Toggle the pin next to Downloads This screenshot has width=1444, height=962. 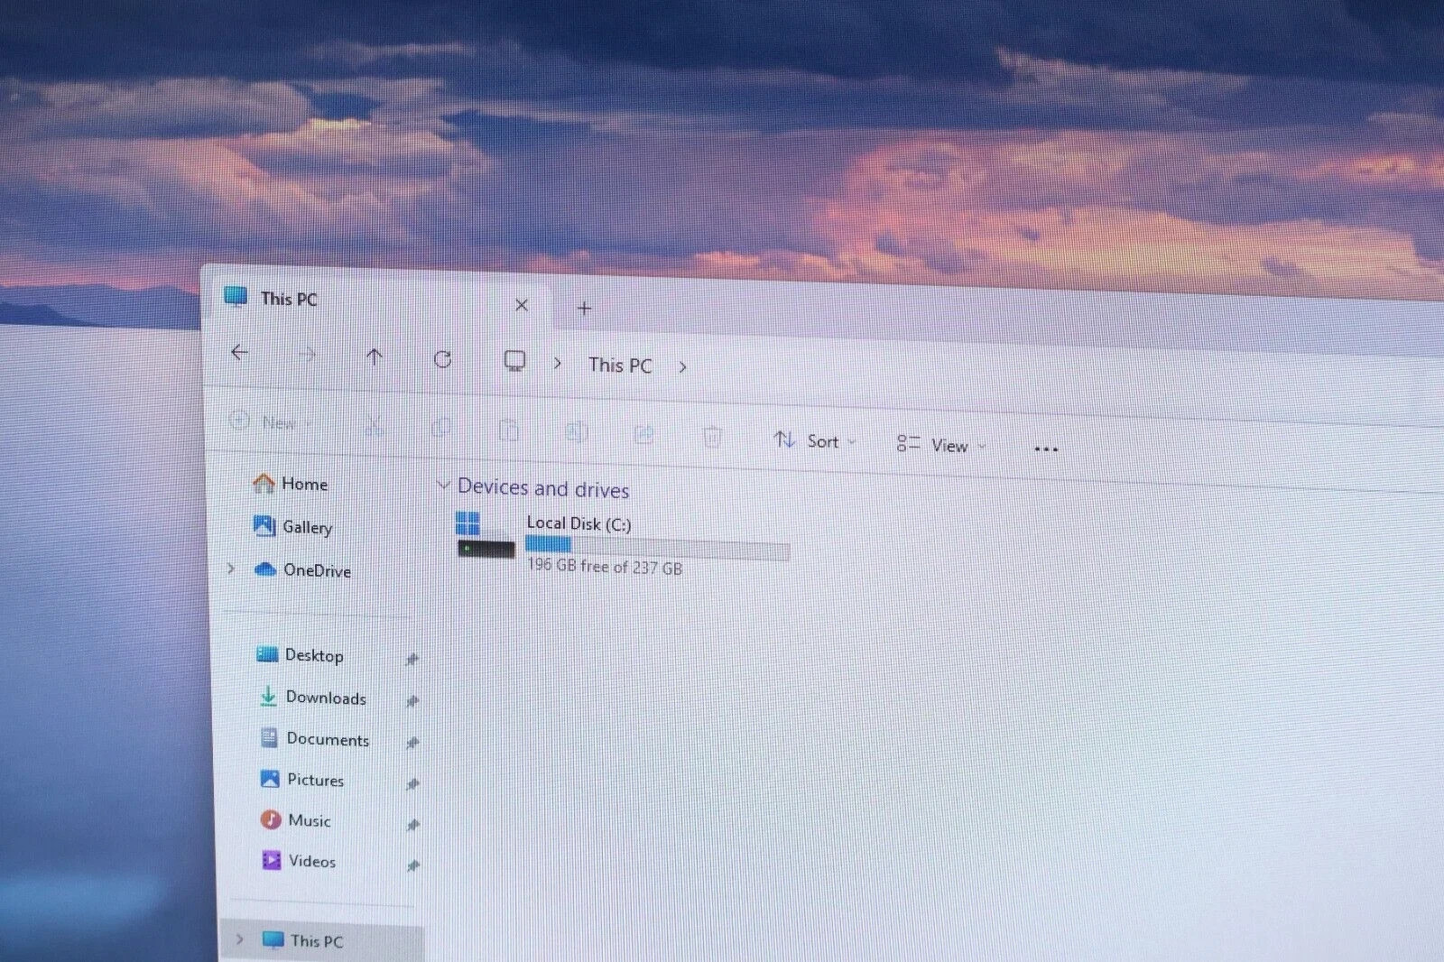412,701
